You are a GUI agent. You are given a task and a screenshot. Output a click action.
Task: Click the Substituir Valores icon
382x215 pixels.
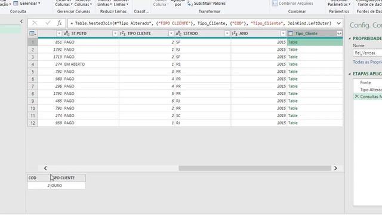click(x=190, y=4)
